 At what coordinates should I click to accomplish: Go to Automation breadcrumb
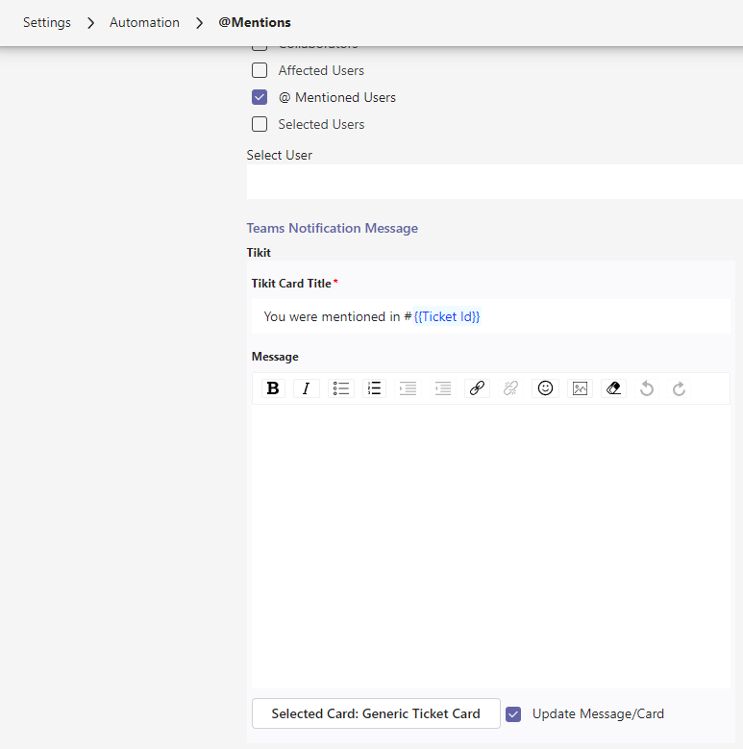144,22
